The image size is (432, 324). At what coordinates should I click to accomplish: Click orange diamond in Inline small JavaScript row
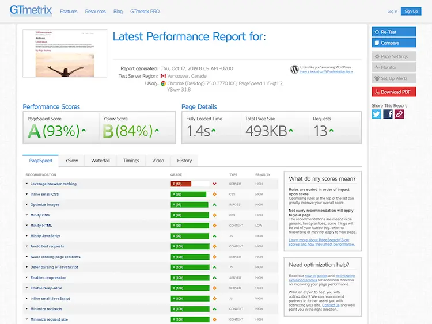214,299
